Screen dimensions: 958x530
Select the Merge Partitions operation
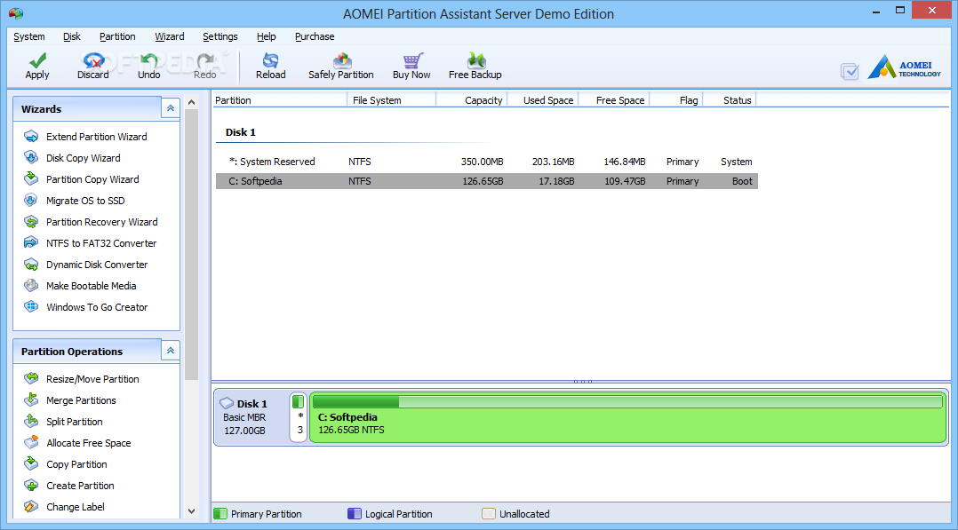[81, 400]
